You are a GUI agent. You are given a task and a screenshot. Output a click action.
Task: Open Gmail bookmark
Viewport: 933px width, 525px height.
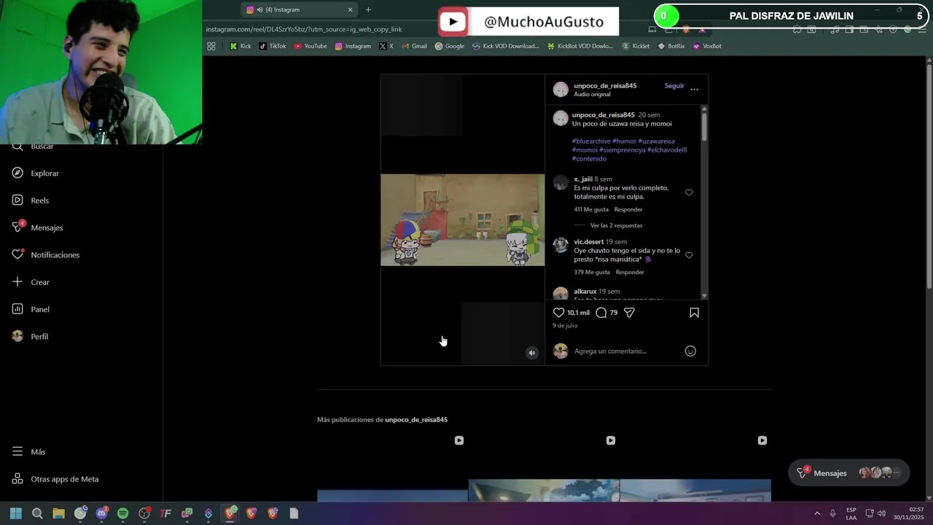(414, 46)
